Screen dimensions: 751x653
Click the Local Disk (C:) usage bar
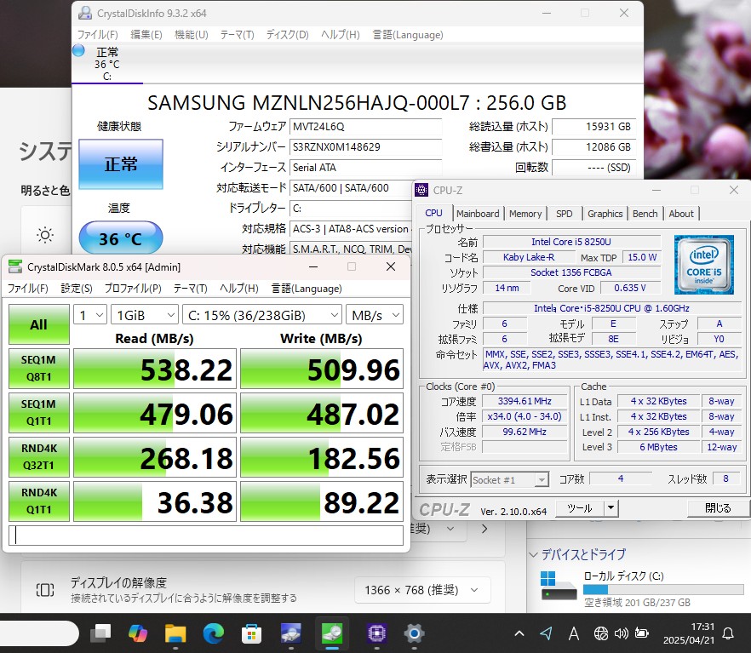[x=663, y=589]
